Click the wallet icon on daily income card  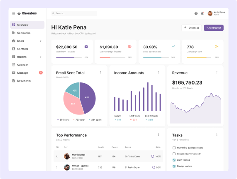tap(130, 46)
